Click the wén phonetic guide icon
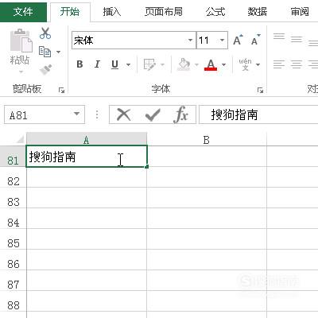Image resolution: width=318 pixels, height=318 pixels. click(x=245, y=64)
